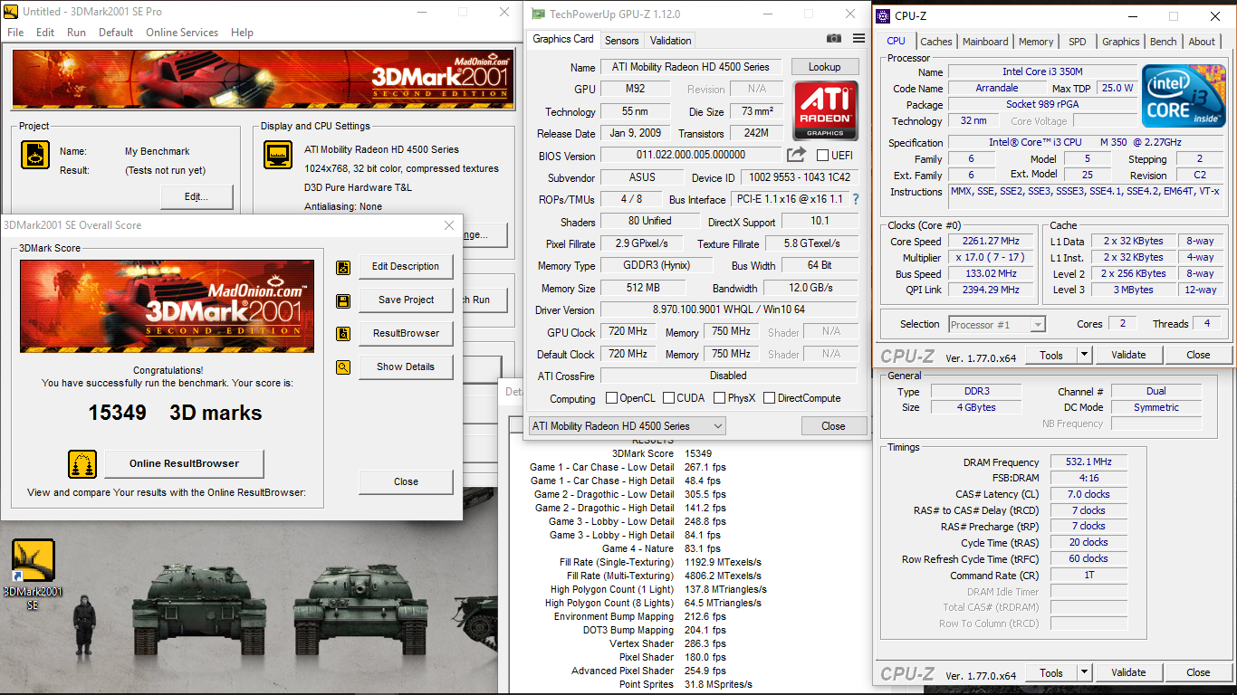This screenshot has height=695, width=1237.
Task: Switch to the Caches tab in CPU-Z
Action: [x=936, y=42]
